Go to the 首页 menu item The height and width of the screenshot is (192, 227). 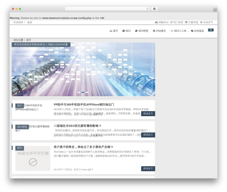[x=115, y=31]
